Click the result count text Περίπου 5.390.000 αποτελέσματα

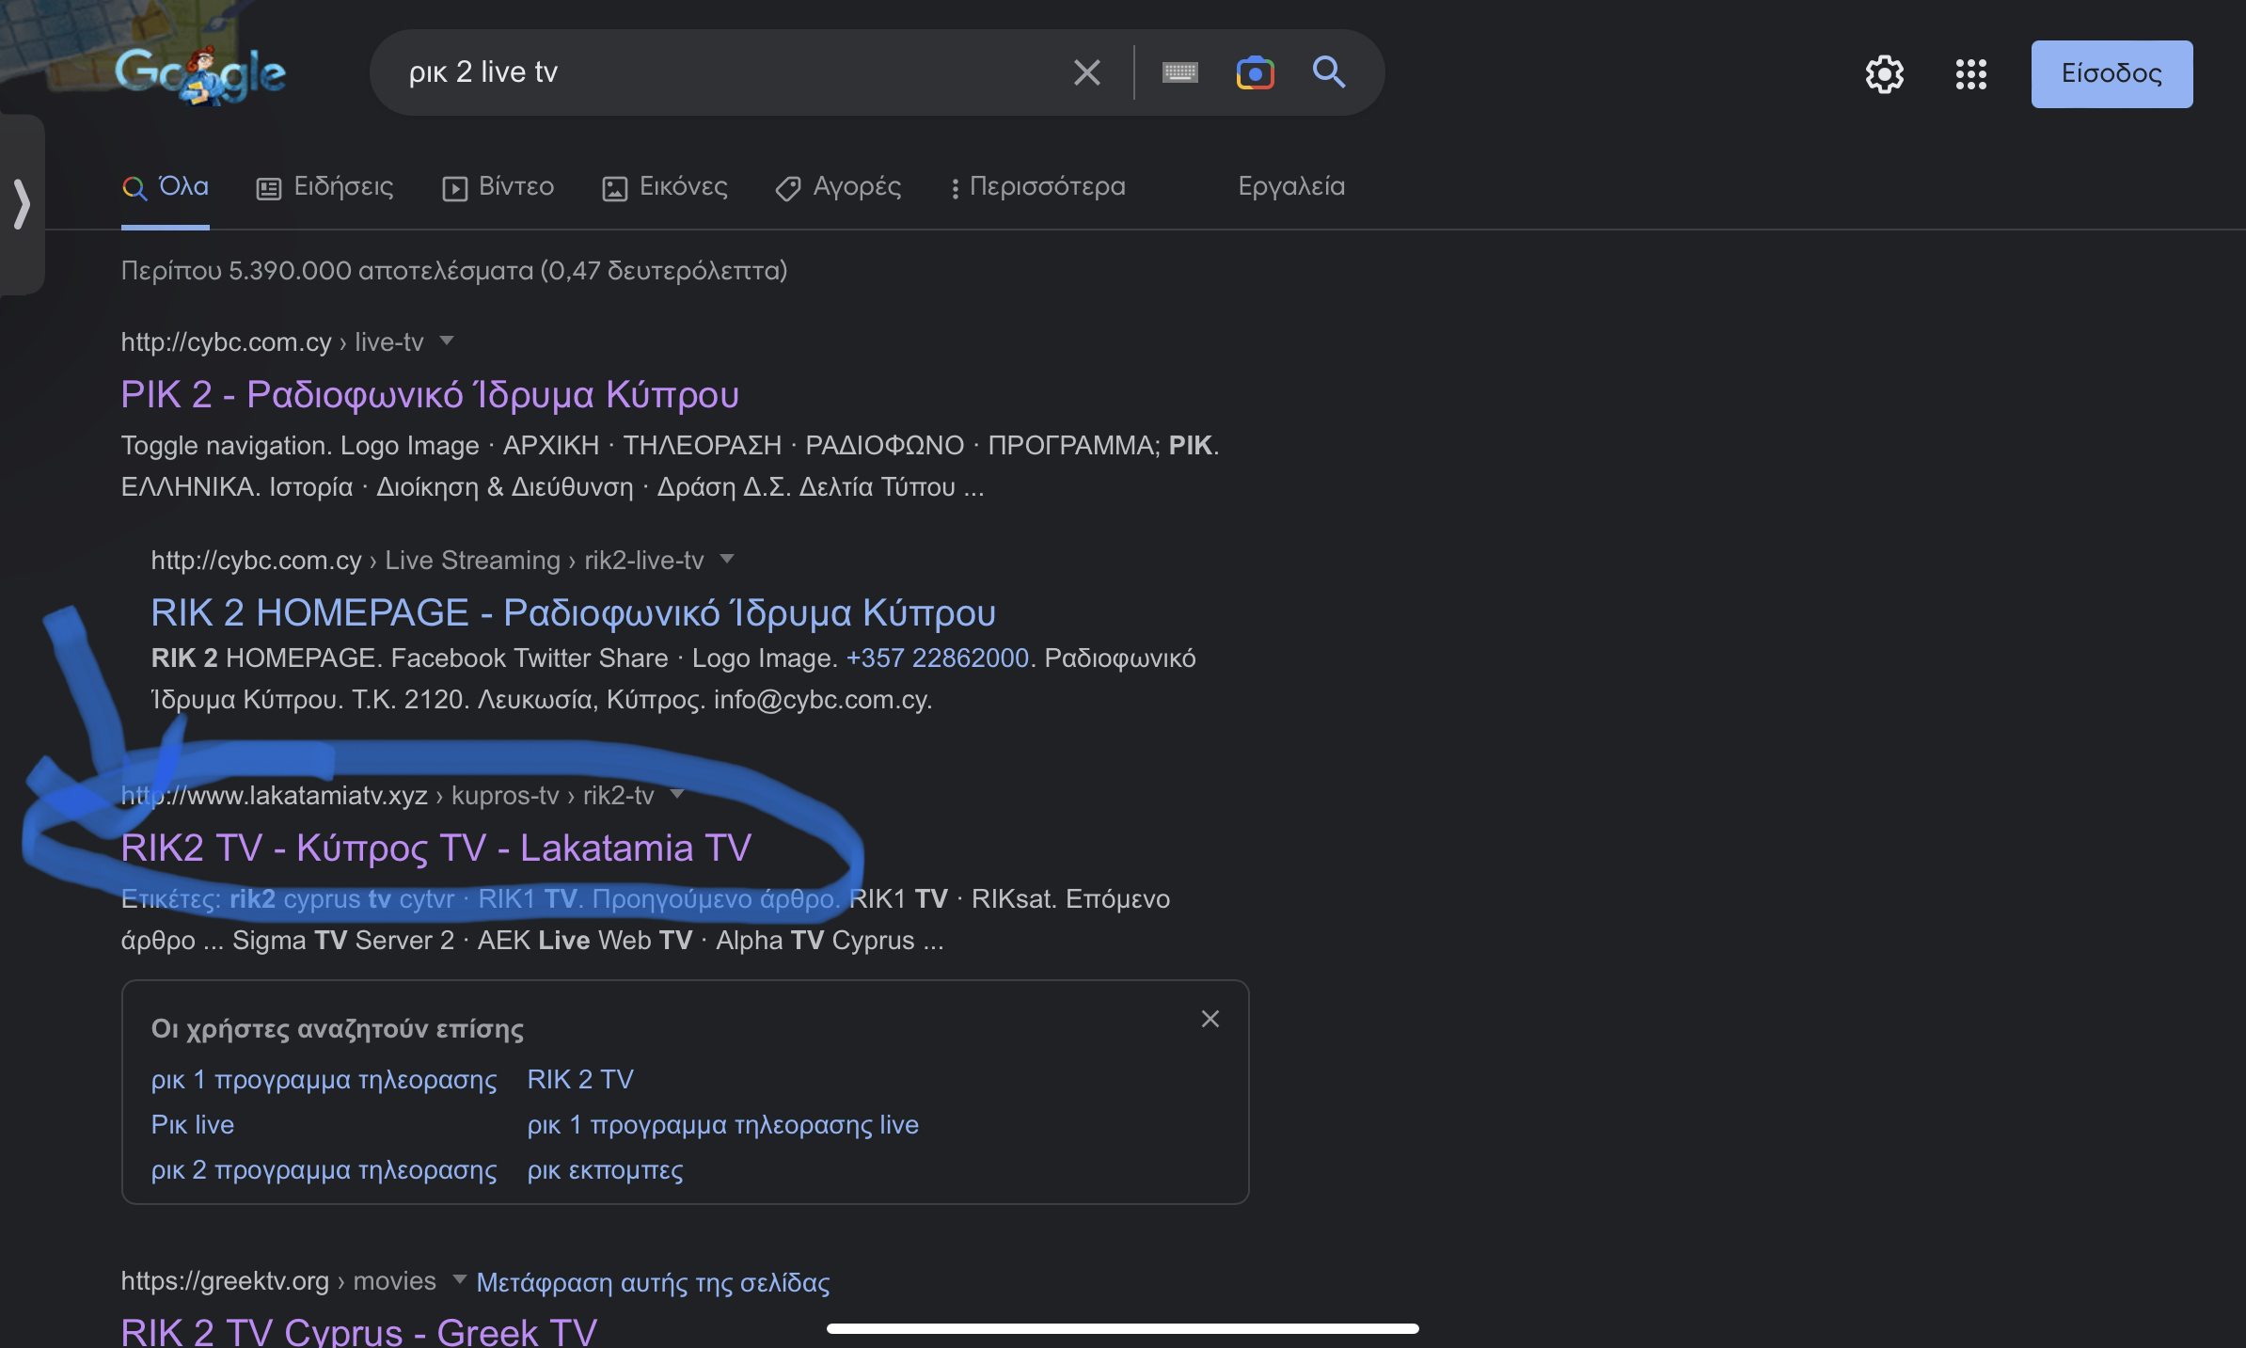click(x=454, y=271)
